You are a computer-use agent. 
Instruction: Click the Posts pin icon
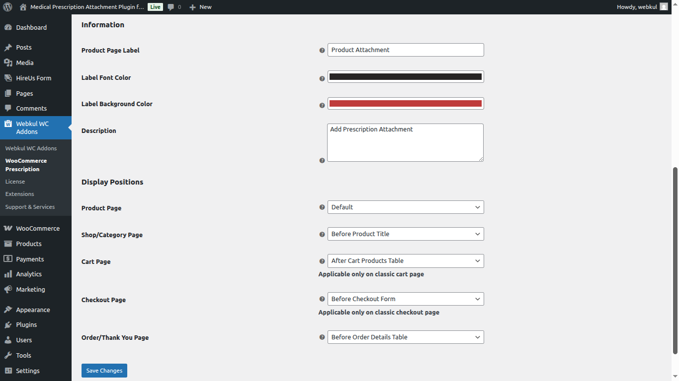(8, 48)
